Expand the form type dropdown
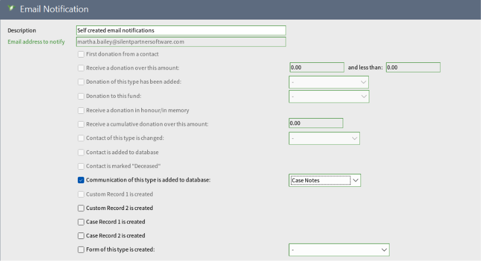 pyautogui.click(x=339, y=250)
